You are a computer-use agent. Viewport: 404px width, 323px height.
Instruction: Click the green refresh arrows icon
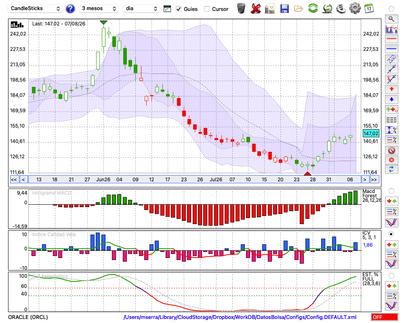(x=313, y=8)
